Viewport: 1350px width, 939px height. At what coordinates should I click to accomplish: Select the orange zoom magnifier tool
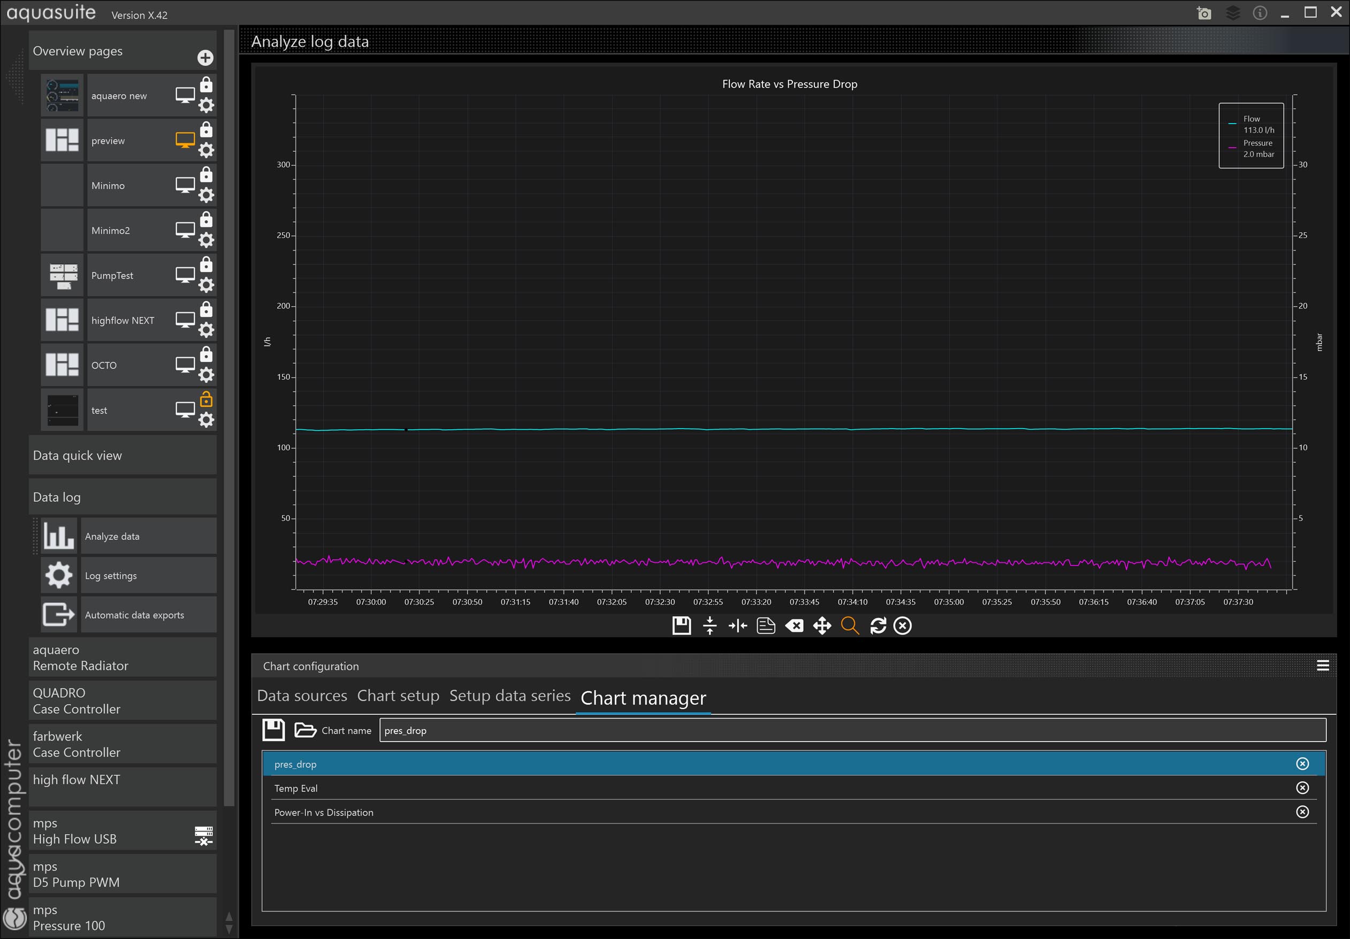[850, 625]
